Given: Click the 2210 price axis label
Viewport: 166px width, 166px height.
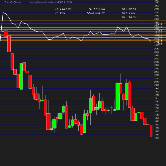Looking at the screenshot, I should pos(157,75).
